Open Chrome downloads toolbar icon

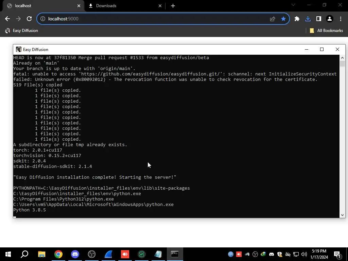coord(308,19)
